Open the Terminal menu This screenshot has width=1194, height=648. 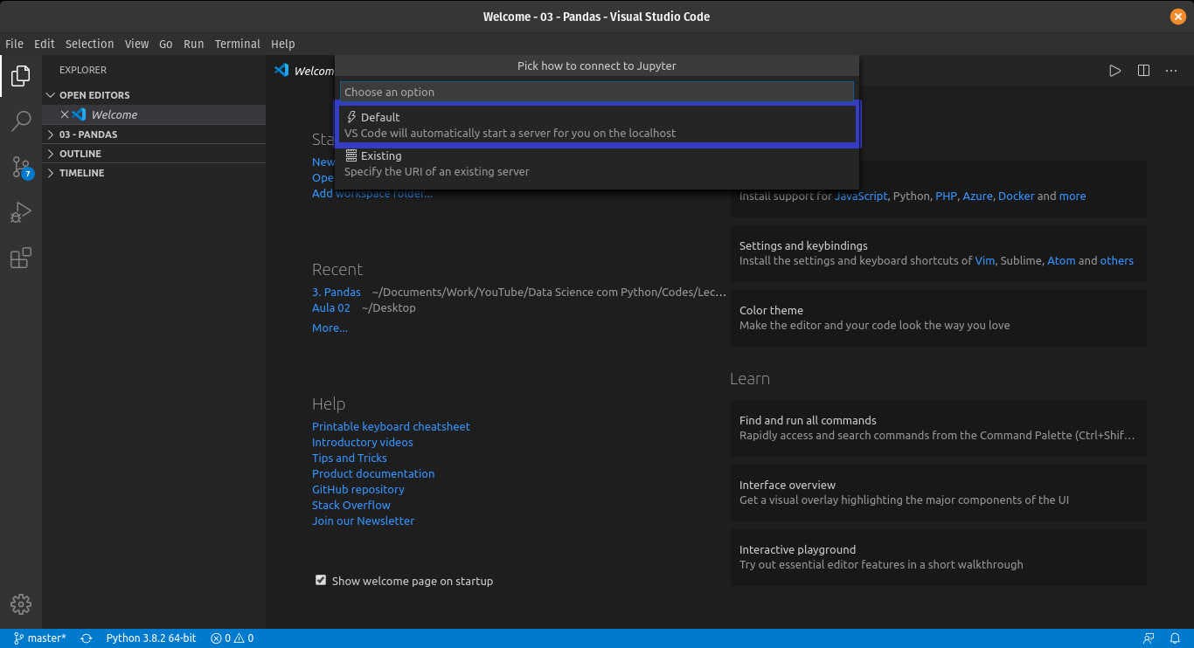tap(238, 44)
